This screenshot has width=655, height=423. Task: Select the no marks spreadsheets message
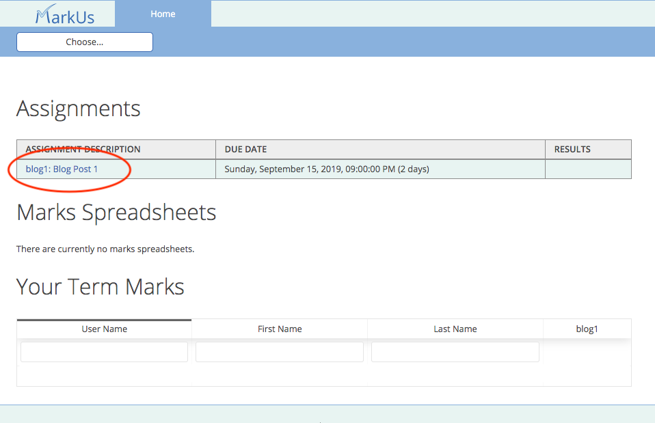click(x=105, y=249)
